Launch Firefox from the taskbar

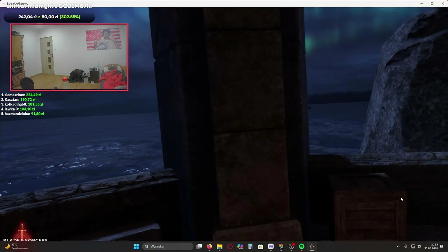point(209,246)
